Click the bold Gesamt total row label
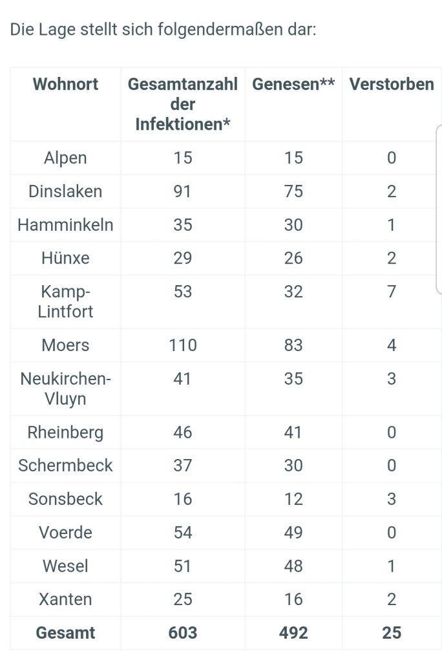Screen dimensions: 442x662 pyautogui.click(x=65, y=633)
